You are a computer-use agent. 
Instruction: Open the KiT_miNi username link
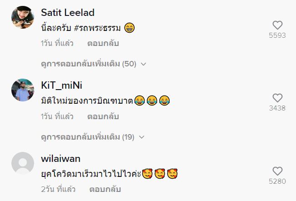[x=61, y=85]
